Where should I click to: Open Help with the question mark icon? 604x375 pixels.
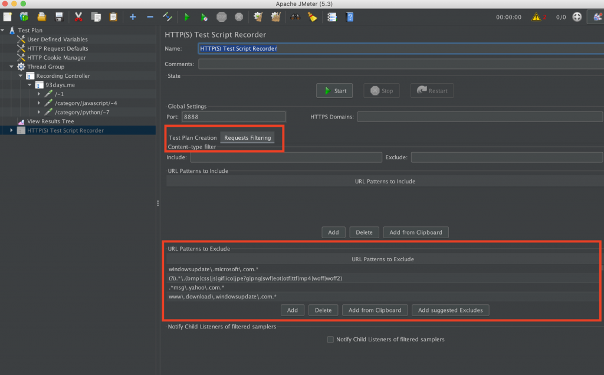point(350,17)
